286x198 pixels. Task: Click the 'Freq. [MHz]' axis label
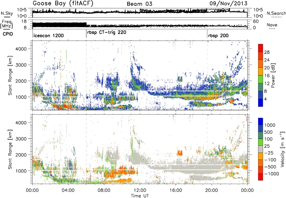point(7,24)
